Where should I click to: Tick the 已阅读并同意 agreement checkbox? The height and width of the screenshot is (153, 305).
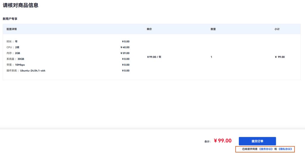point(240,149)
